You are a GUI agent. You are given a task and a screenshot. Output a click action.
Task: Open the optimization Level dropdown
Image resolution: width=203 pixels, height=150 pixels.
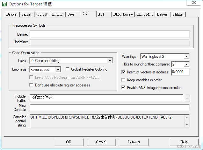(x=110, y=61)
